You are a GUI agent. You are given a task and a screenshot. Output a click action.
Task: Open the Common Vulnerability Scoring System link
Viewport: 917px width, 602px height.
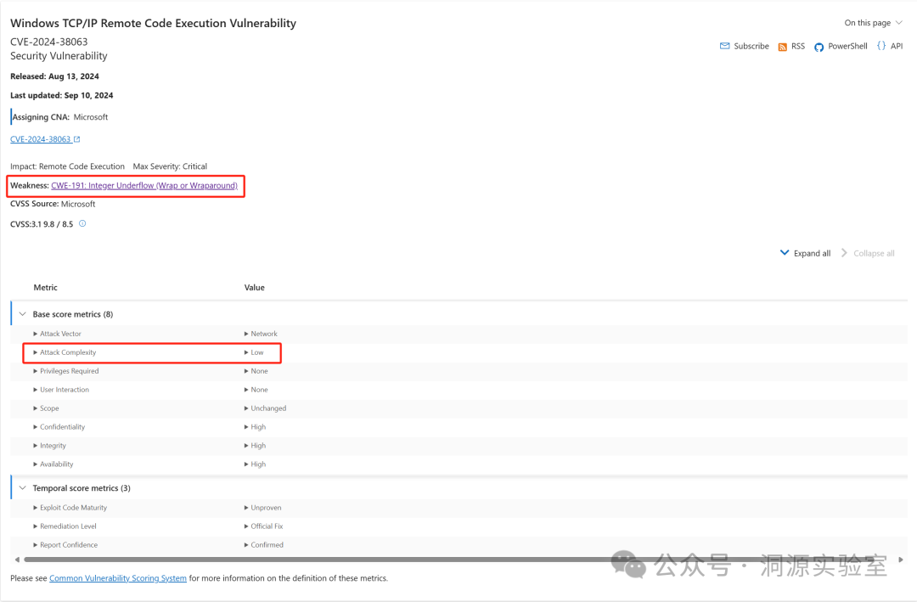pyautogui.click(x=117, y=578)
